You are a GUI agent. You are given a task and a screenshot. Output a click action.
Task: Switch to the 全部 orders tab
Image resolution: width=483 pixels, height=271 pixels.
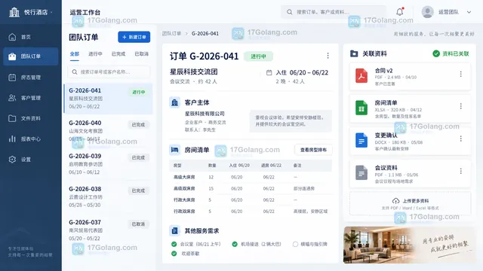[x=75, y=54]
